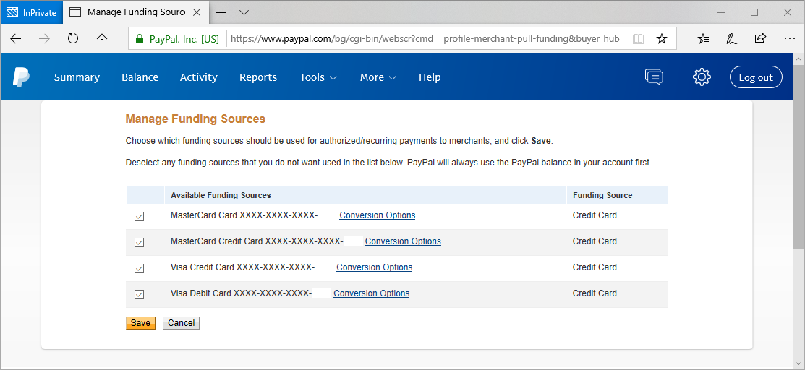Screen dimensions: 805x370
Task: Expand the More dropdown menu
Action: pyautogui.click(x=378, y=77)
